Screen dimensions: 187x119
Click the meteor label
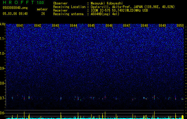(42, 9)
